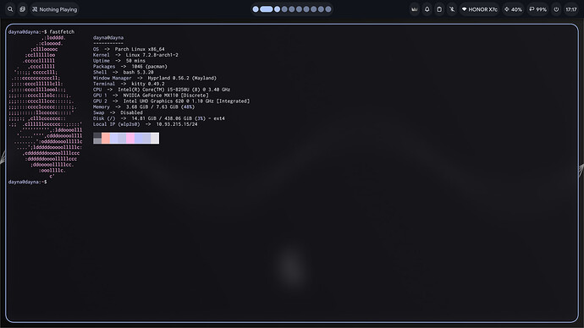
Task: Select the GPU 2 Intel UHD Graphics 620 line
Action: click(171, 101)
